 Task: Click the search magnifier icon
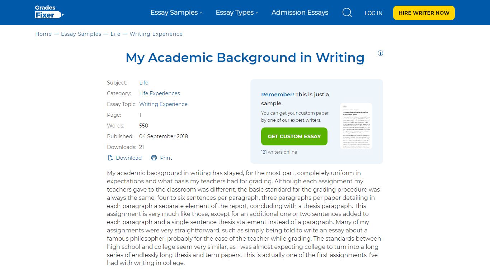(x=347, y=13)
